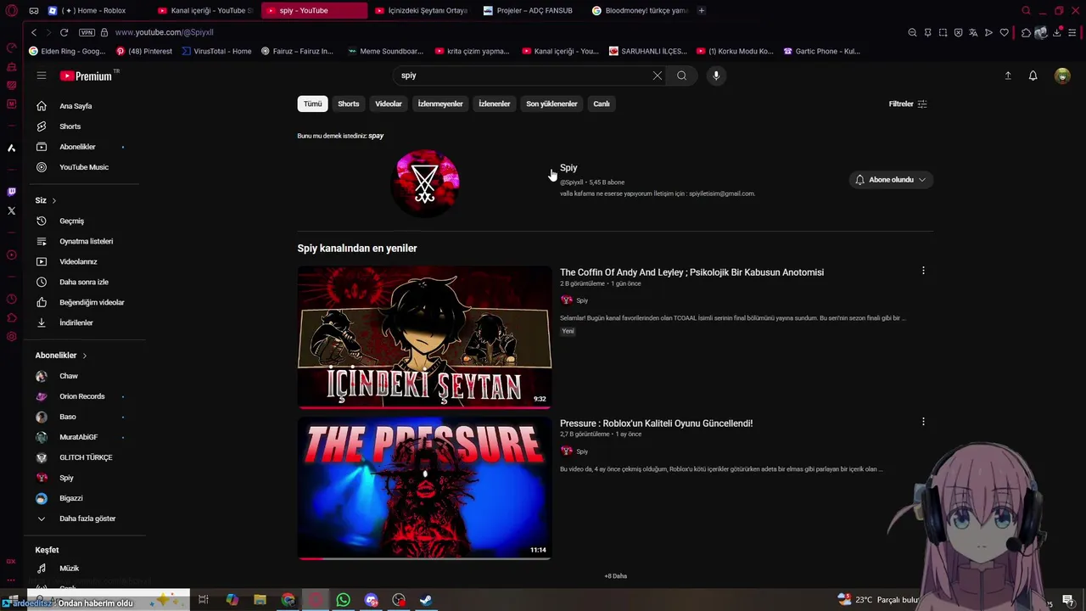1086x611 pixels.
Task: Open the VirusTotal - Home bookmark
Action: tap(216, 51)
